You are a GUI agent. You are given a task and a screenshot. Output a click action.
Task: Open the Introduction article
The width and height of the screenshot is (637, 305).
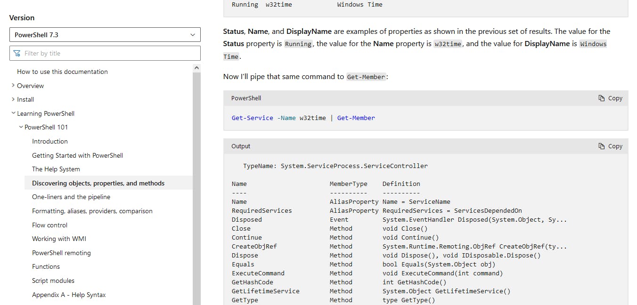[50, 141]
